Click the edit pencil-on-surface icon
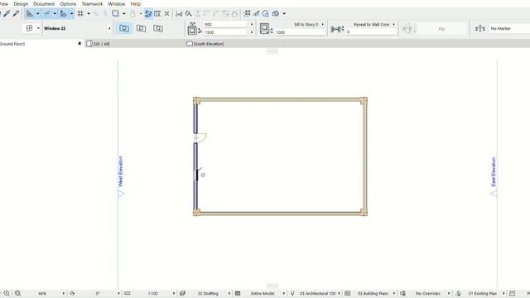530x298 pixels. 256,13
